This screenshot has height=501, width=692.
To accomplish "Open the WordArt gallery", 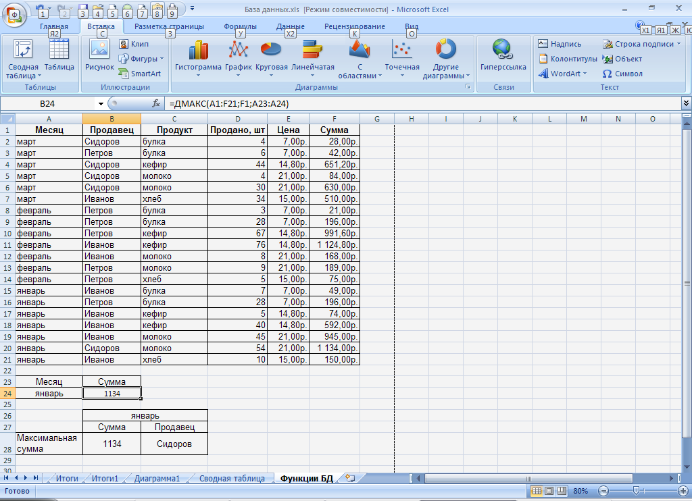I will click(562, 74).
